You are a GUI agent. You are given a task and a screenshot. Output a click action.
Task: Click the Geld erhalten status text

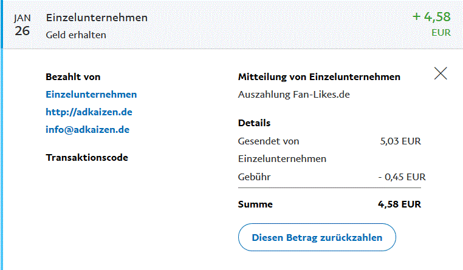tap(76, 35)
